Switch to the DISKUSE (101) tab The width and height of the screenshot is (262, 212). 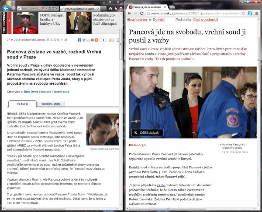(51, 104)
